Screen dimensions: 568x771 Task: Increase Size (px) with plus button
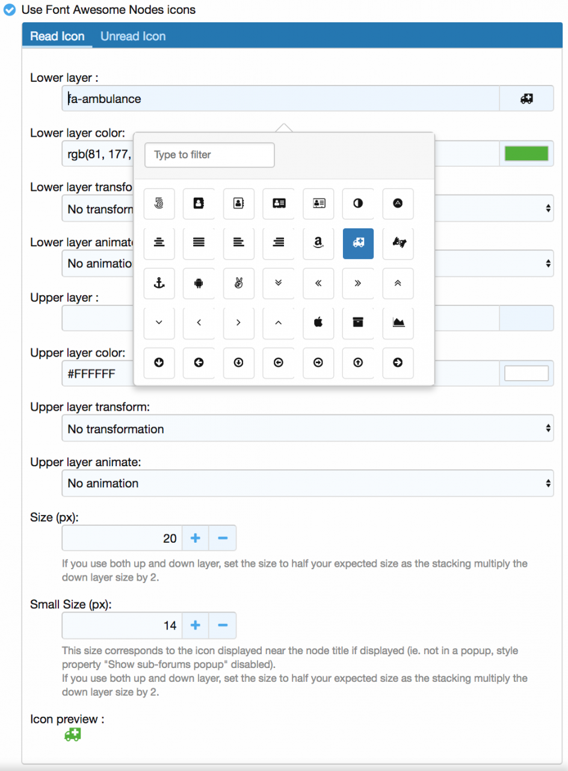click(195, 538)
